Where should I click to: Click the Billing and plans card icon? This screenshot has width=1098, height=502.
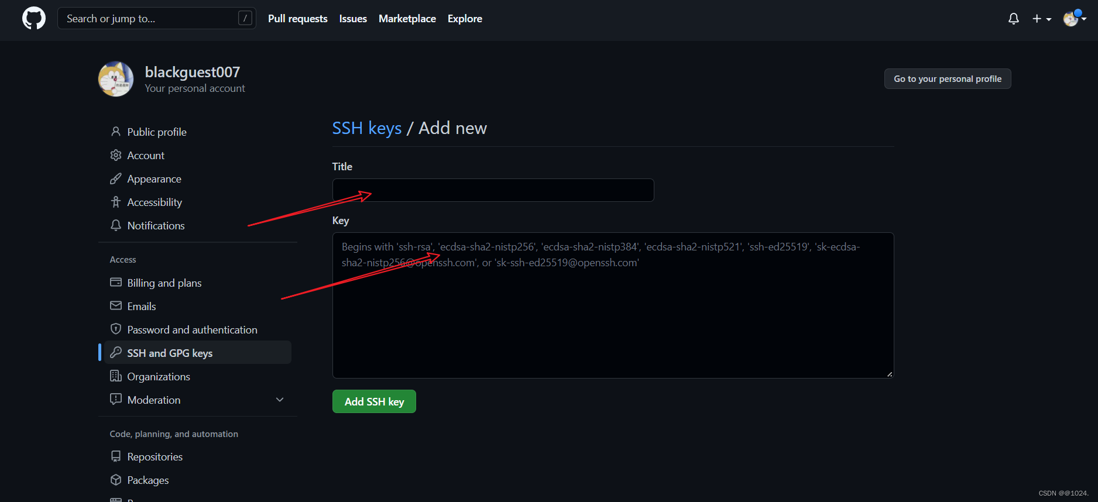(116, 283)
